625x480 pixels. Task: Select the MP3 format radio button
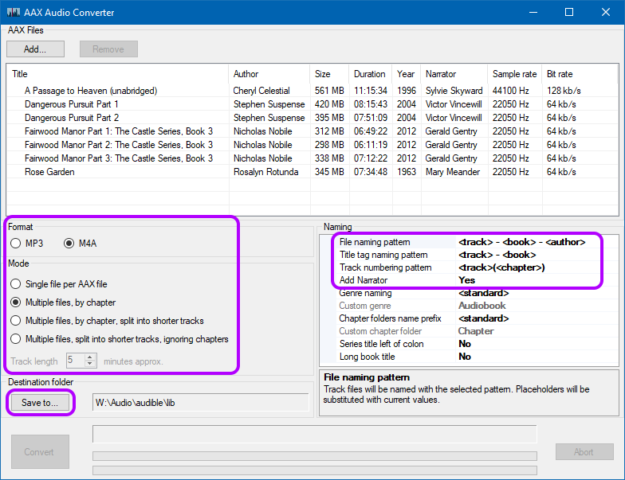click(16, 243)
